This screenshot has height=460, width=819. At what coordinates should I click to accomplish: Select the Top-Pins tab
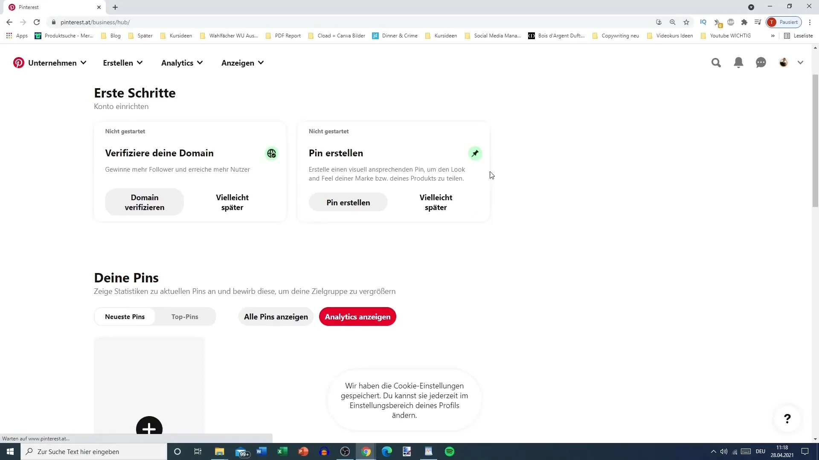[185, 317]
